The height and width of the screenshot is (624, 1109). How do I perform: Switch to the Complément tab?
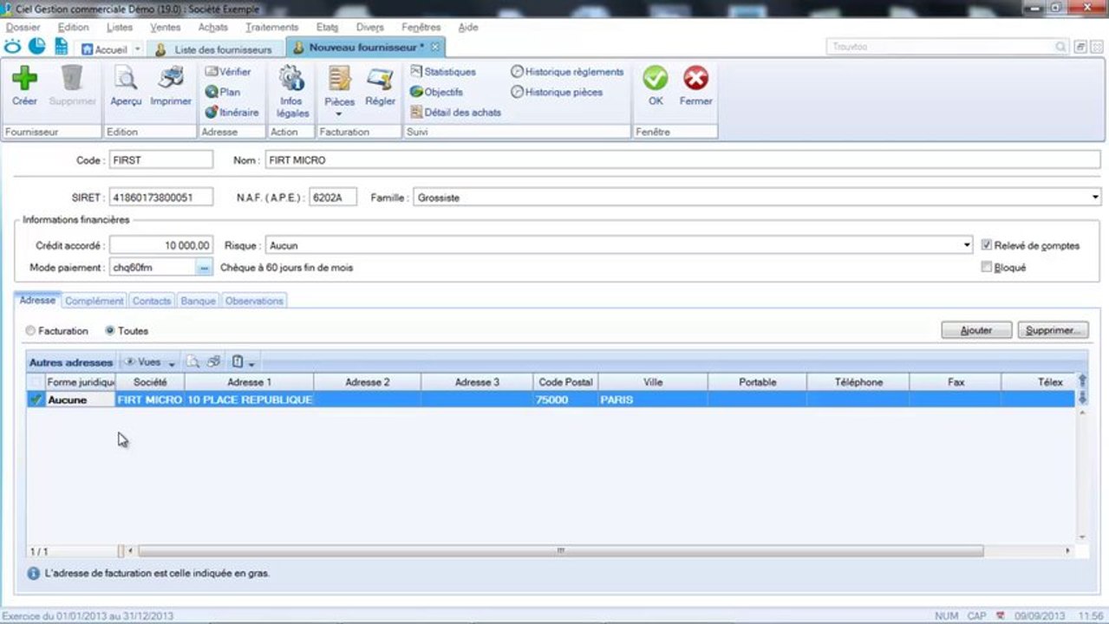pos(95,301)
